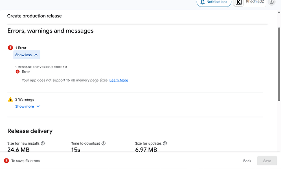Image resolution: width=281 pixels, height=169 pixels.
Task: Click the 24.6 MB size value
Action: click(18, 149)
